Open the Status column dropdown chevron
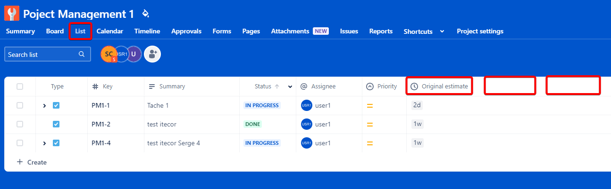611x189 pixels. tap(290, 87)
